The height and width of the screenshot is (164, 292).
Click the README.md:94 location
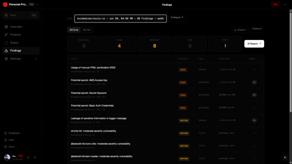pos(226,108)
